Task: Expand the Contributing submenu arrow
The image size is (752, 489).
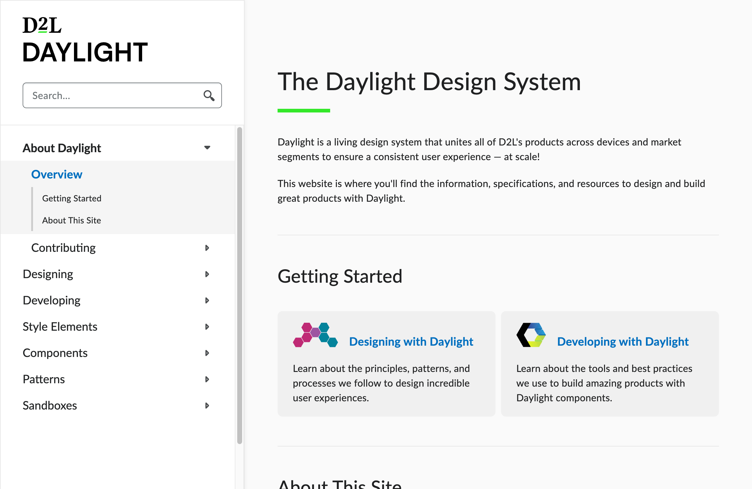Action: [x=207, y=248]
